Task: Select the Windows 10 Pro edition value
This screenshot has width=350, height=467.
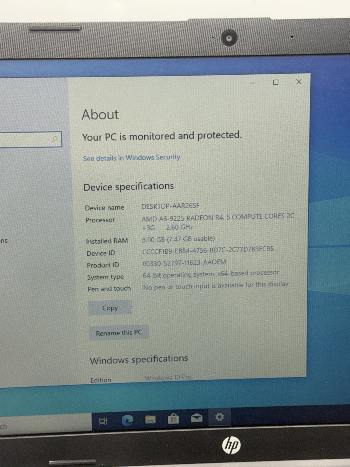Action: [168, 377]
